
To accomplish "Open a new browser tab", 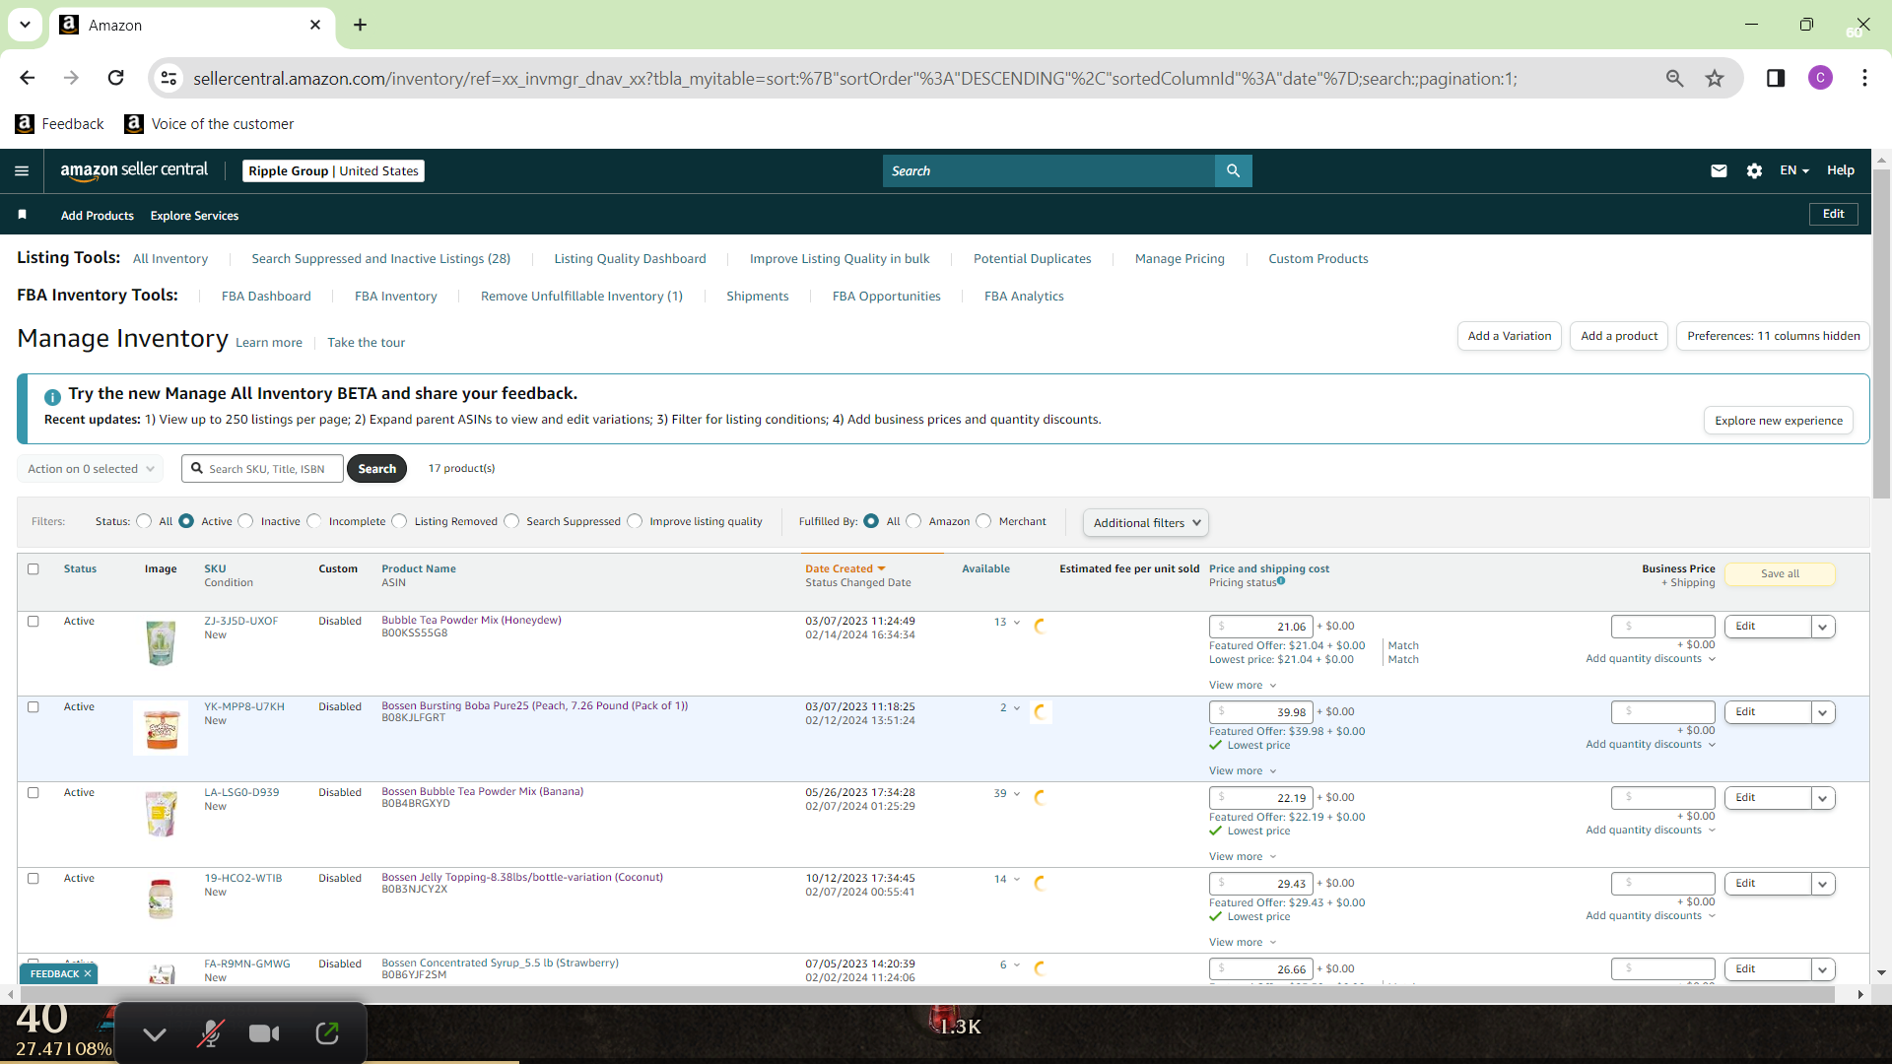I will pyautogui.click(x=361, y=25).
